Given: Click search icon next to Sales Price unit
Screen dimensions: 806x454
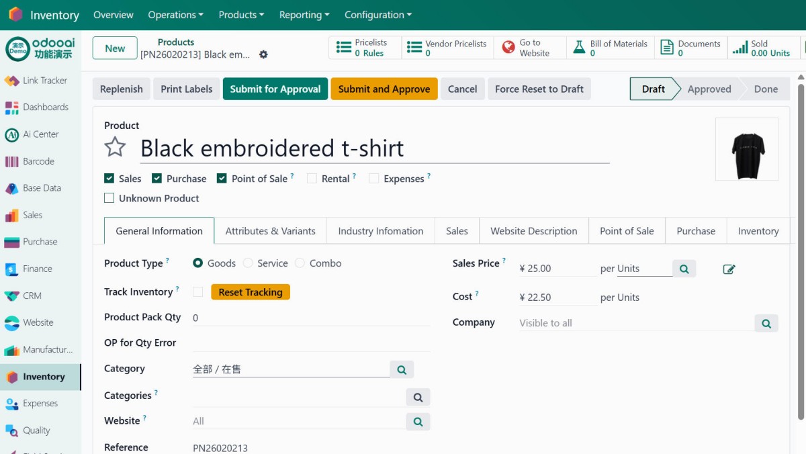Looking at the screenshot, I should 684,269.
